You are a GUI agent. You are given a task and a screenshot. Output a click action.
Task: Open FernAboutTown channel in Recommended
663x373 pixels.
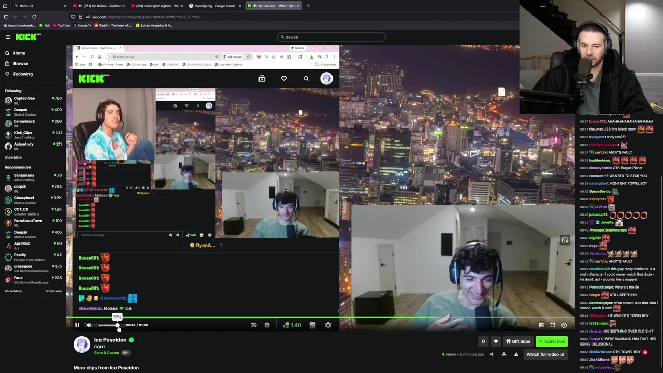click(33, 223)
